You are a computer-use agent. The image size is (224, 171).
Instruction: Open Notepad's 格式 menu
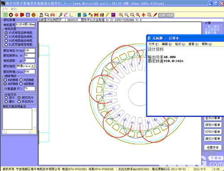click(180, 44)
